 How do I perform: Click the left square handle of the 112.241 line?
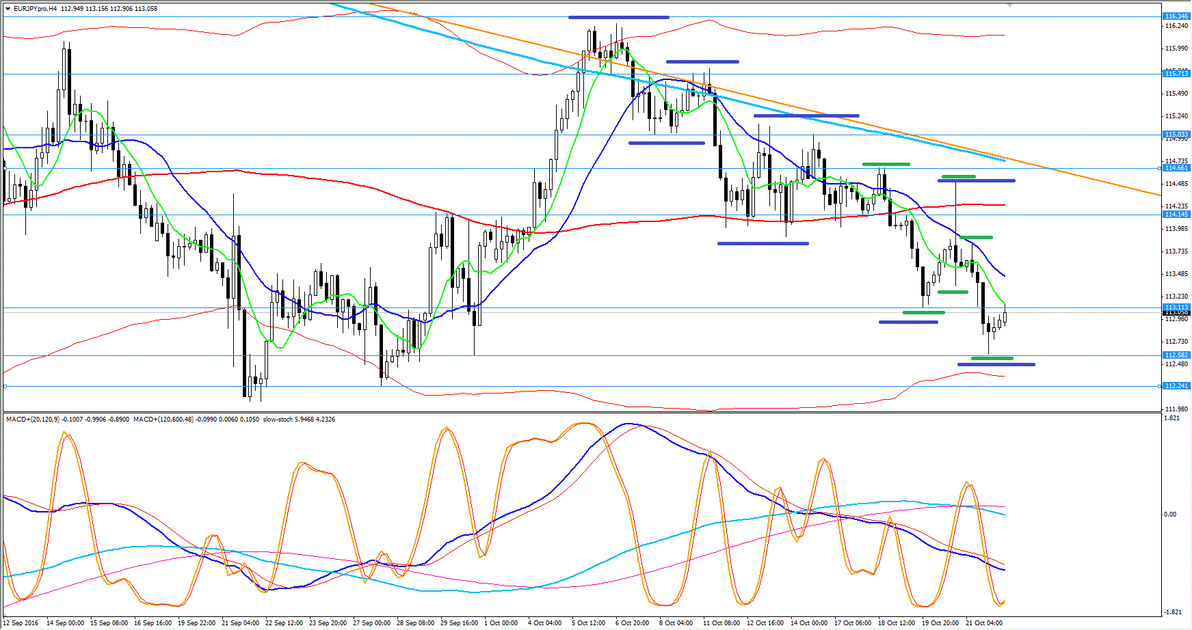(x=5, y=386)
